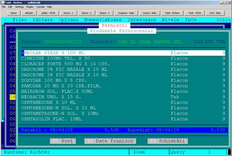Select DOXYDAR 100 MG X 8 CPS.
Image resolution: width=232 pixels, height=156 pixels.
point(123,80)
